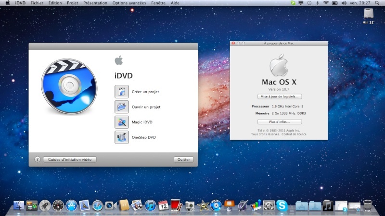Click the Créer un projet icon
This screenshot has width=385, height=216.
(122, 92)
